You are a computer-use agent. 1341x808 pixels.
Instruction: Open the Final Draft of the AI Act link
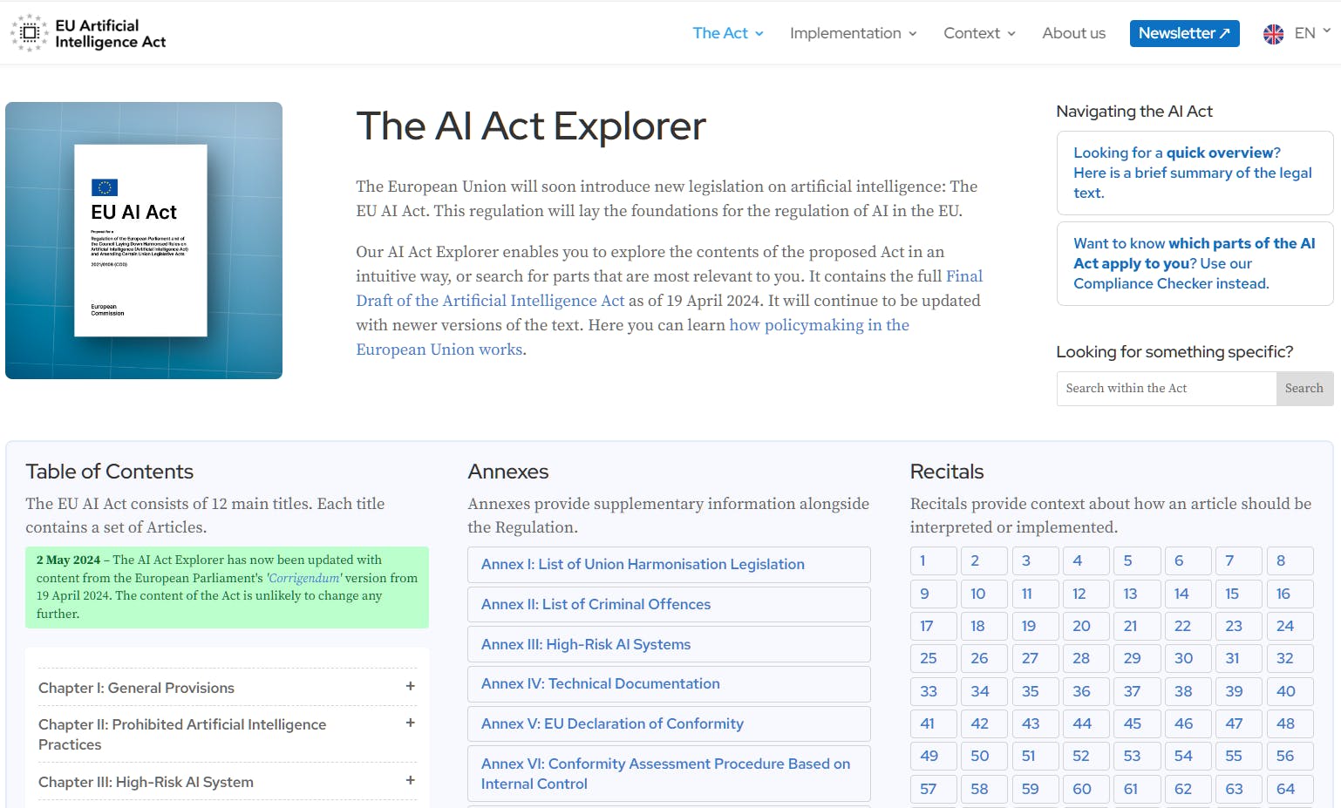tap(669, 289)
